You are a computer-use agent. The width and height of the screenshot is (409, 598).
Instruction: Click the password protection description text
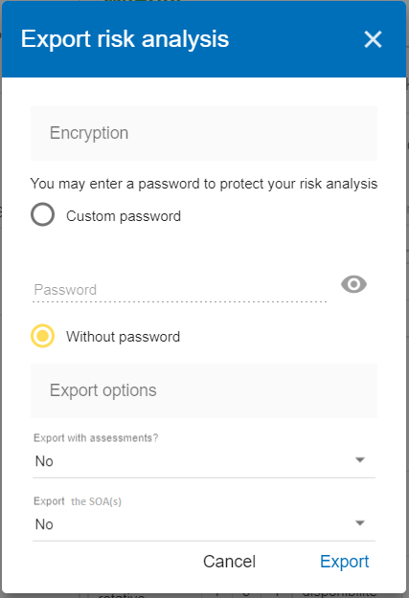pyautogui.click(x=204, y=184)
